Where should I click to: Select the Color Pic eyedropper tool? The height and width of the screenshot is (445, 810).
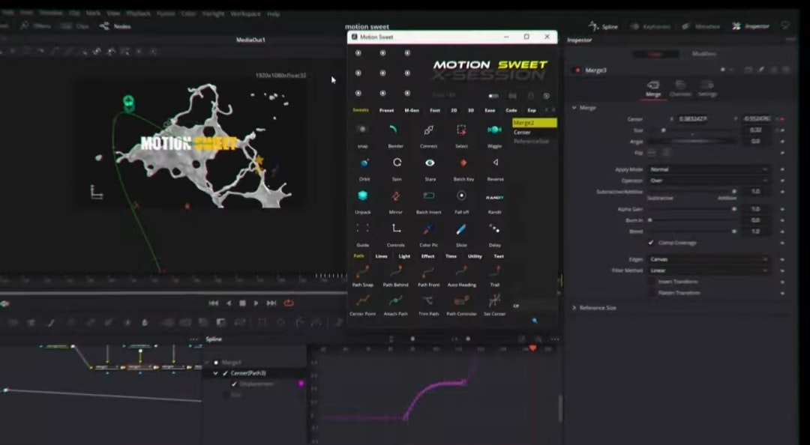(x=428, y=228)
